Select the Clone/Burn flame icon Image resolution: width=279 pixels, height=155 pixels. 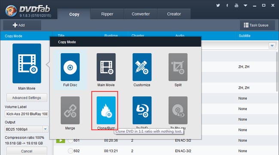[106, 110]
